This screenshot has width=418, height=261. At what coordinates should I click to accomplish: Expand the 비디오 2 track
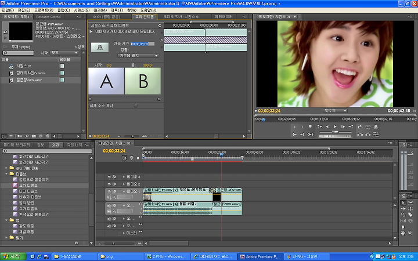(x=124, y=184)
